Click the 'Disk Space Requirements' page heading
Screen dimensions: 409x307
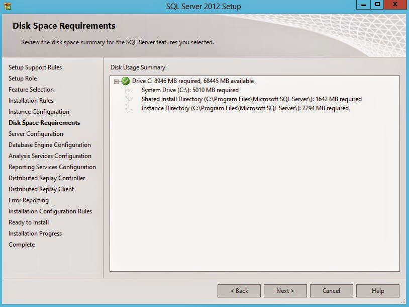(x=64, y=26)
